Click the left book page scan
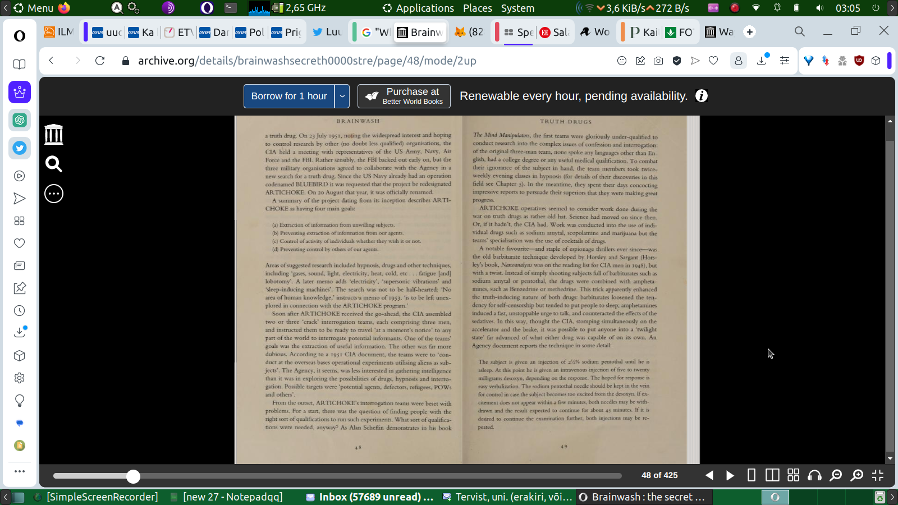 349,290
